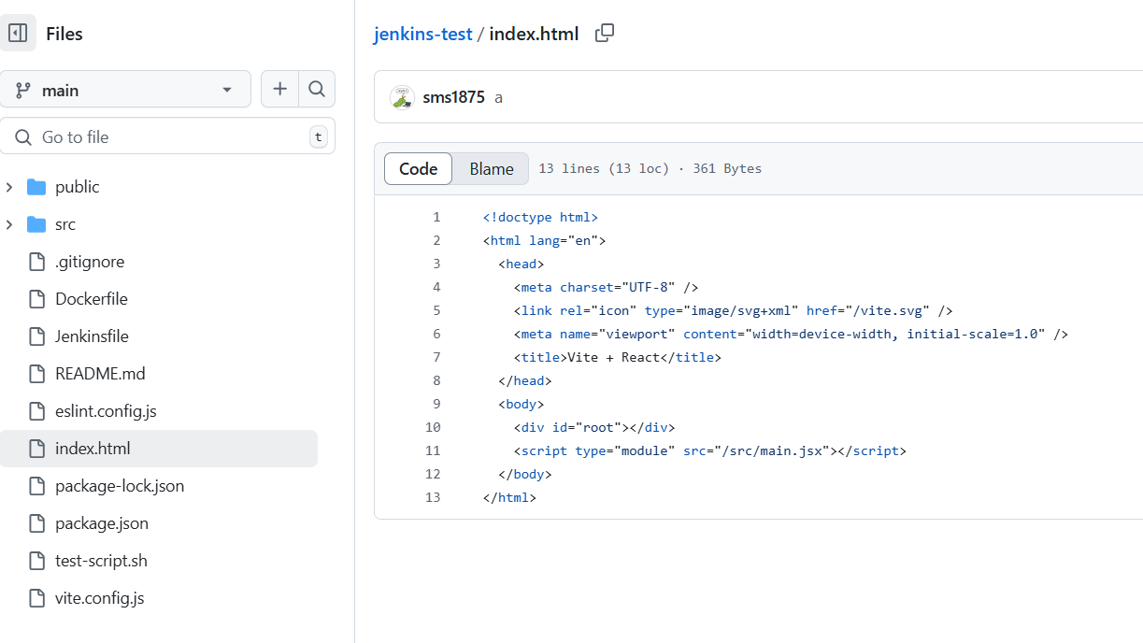Click the sms1875 user avatar
Image resolution: width=1143 pixels, height=643 pixels.
[x=402, y=97]
